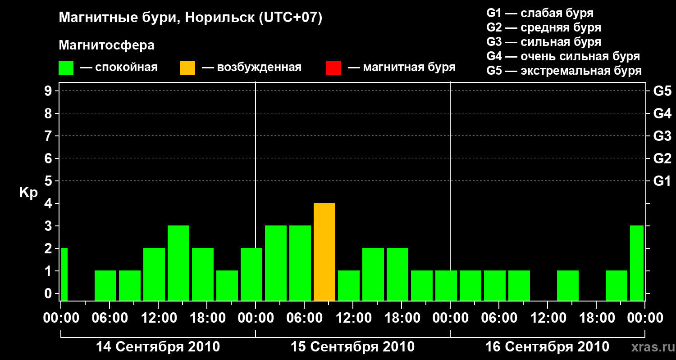Click the '12:00' time label above 14 Сентября
This screenshot has width=676, height=360.
point(158,318)
